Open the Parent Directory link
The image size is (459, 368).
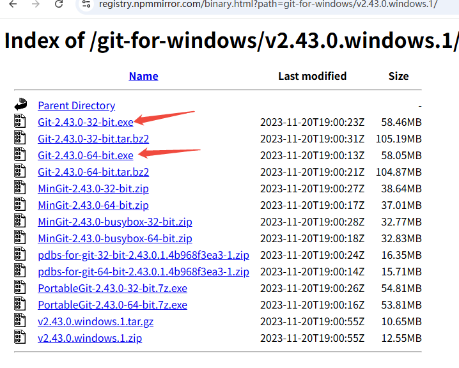pos(77,105)
